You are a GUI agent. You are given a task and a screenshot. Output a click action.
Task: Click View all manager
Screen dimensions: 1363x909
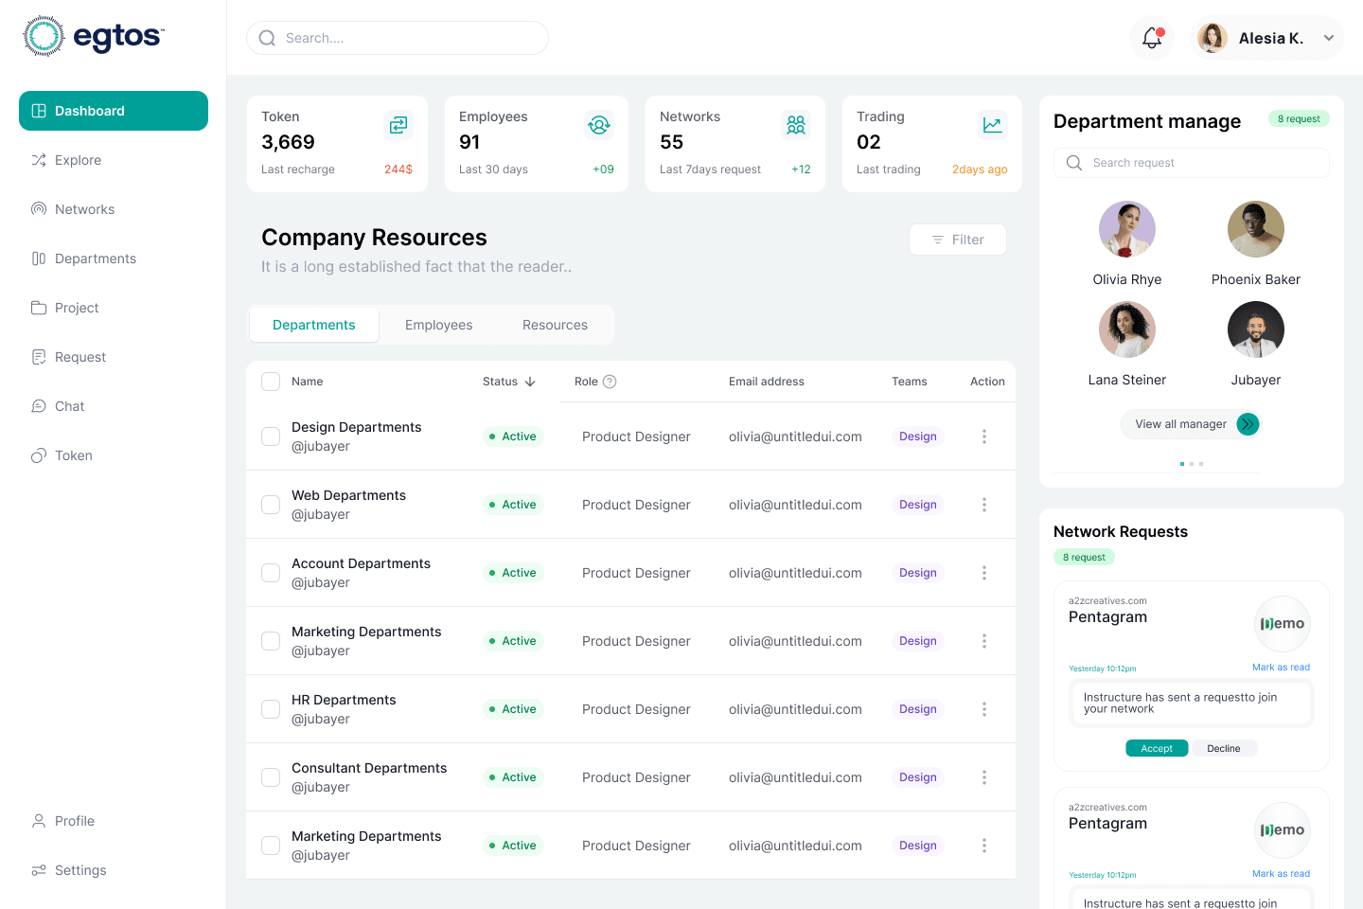click(1181, 424)
